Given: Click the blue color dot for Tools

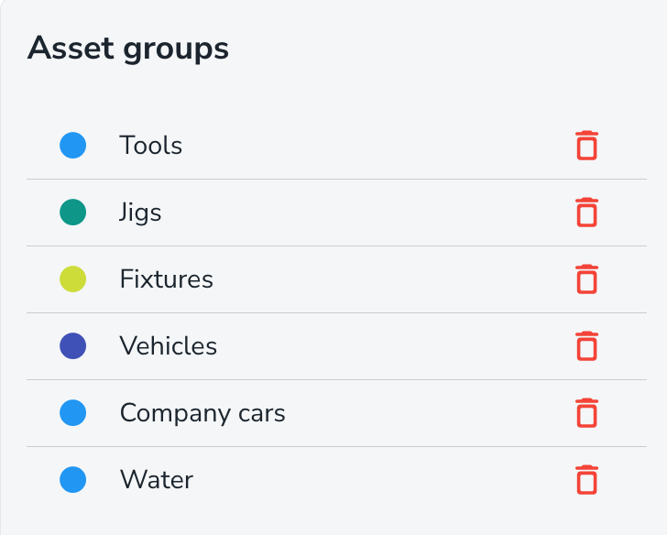Looking at the screenshot, I should (73, 146).
